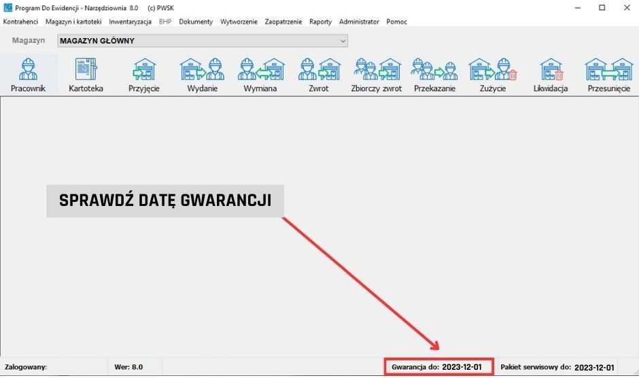Expand the Magazyn warehouse dropdown
The image size is (639, 378).
point(343,41)
